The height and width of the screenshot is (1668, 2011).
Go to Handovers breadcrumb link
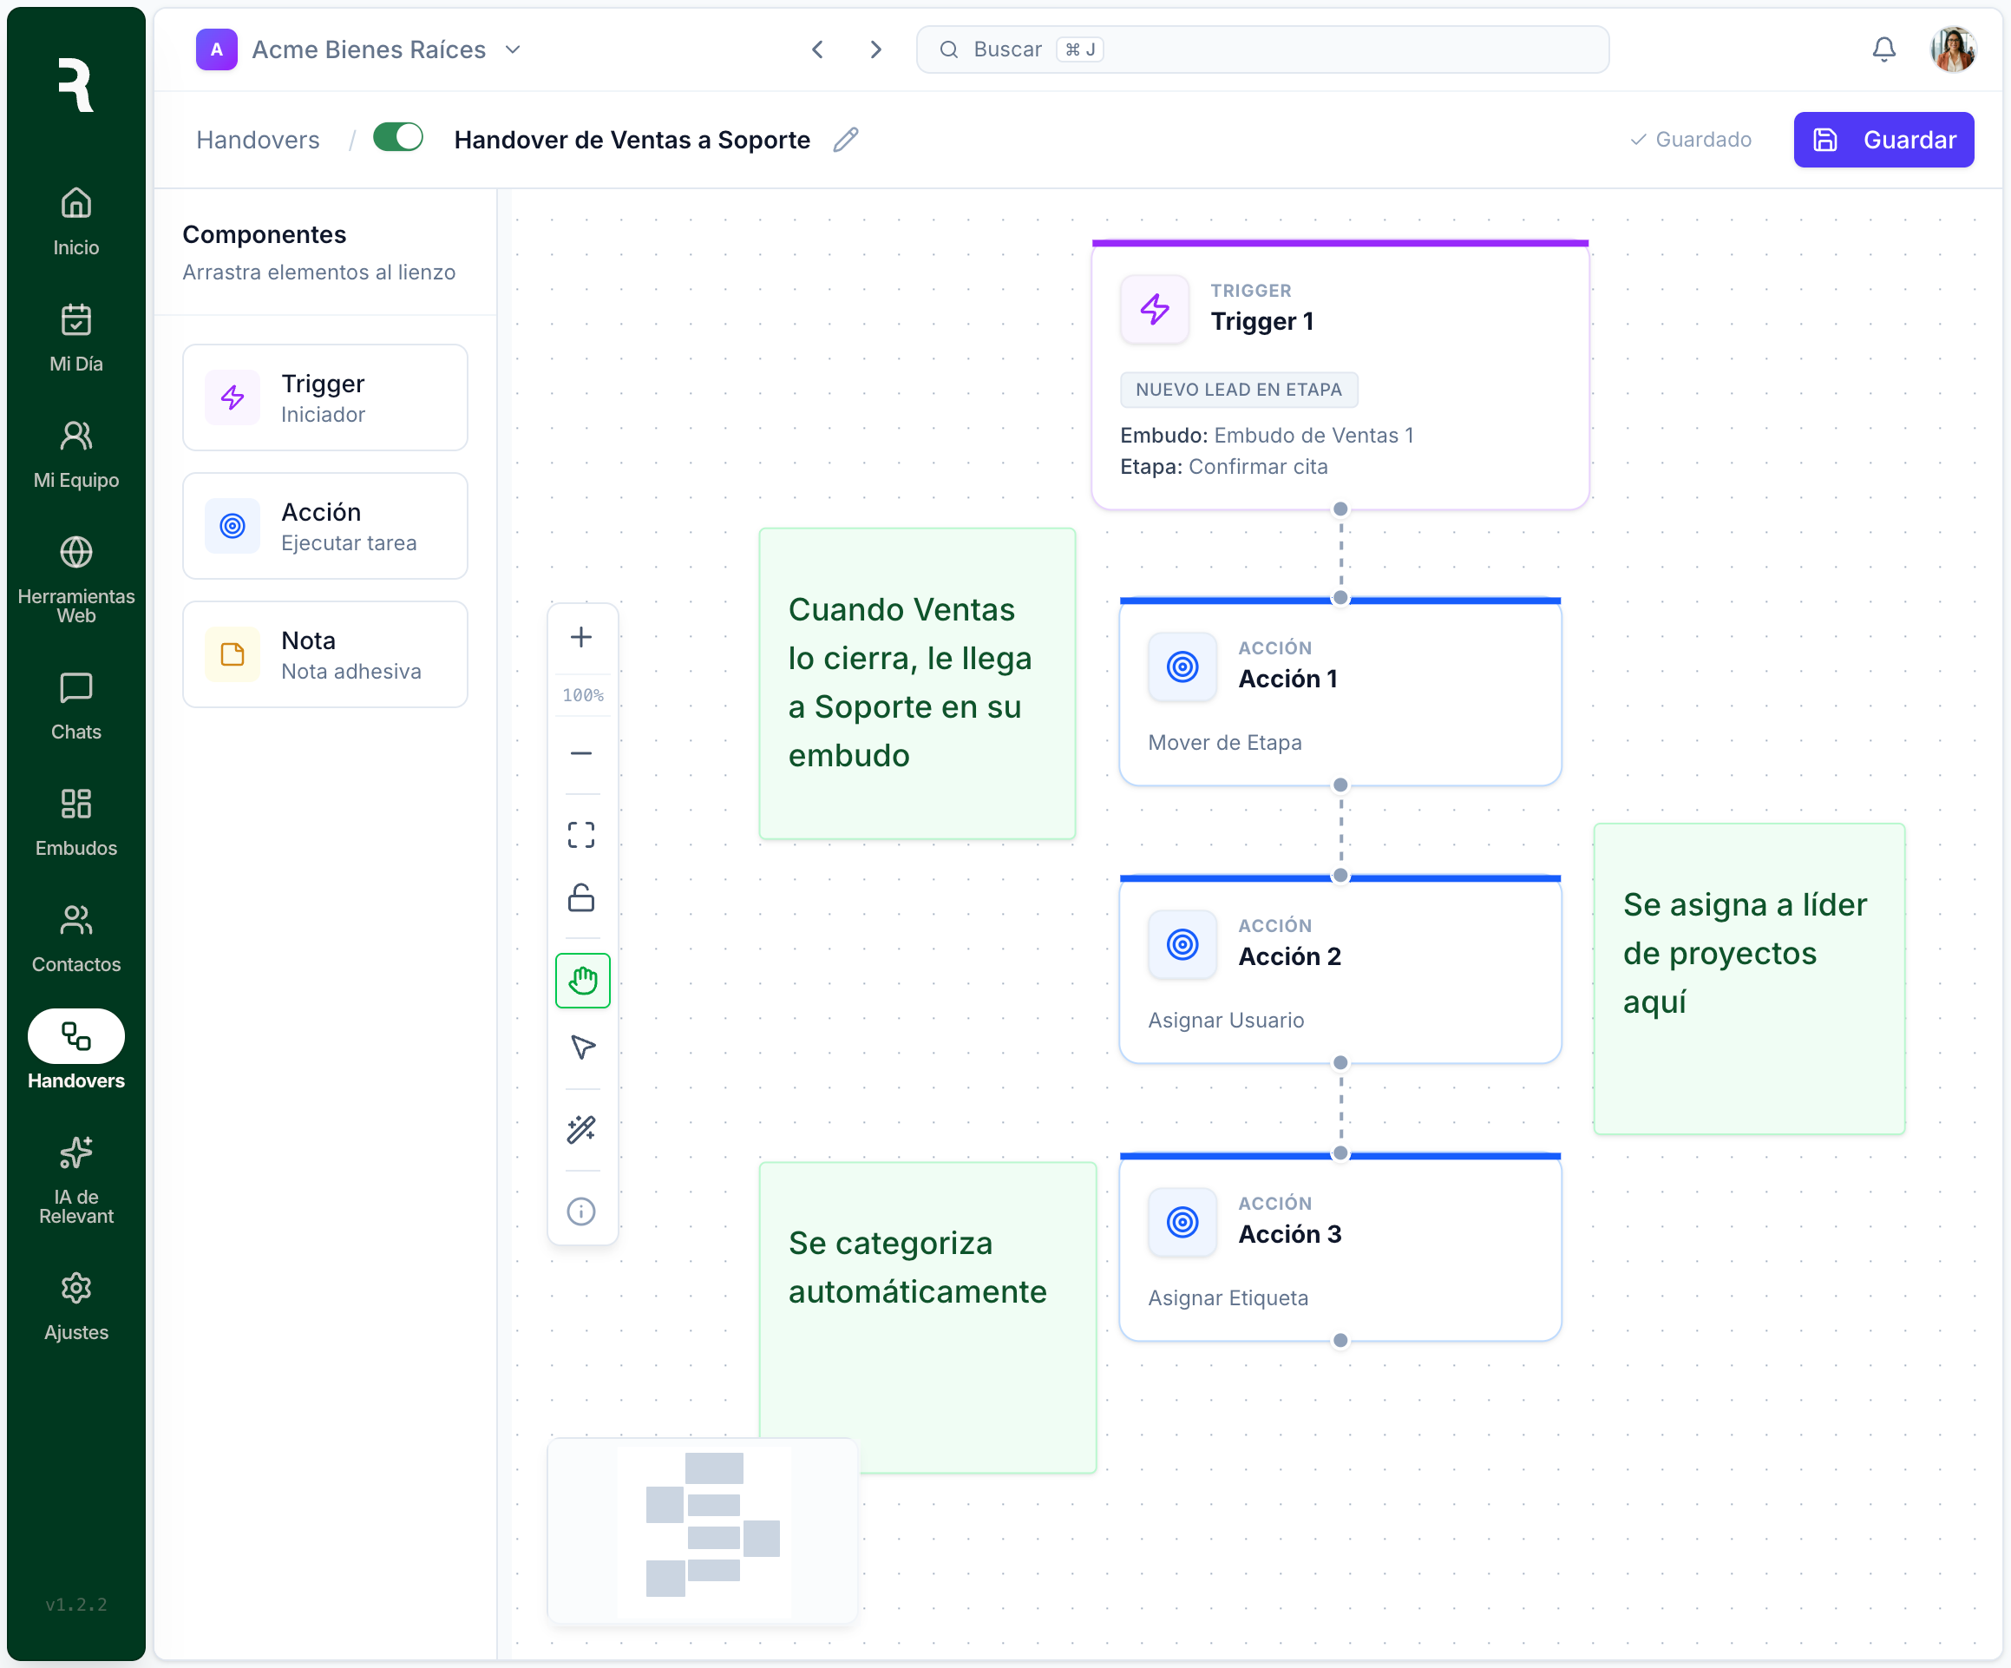[x=258, y=140]
